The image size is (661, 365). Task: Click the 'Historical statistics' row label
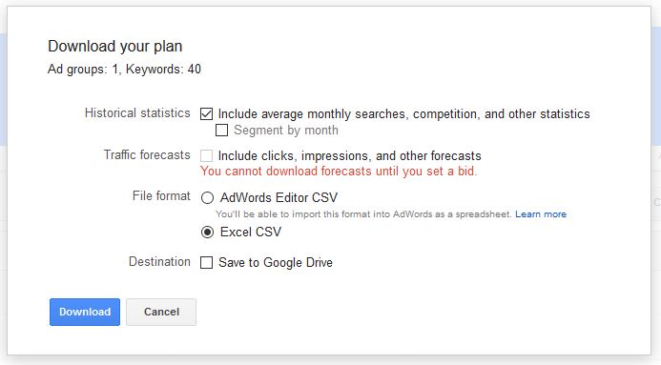(137, 112)
